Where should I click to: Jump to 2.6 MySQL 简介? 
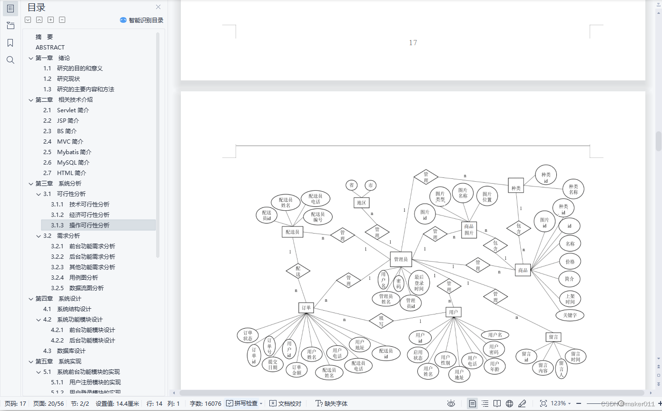coord(66,163)
